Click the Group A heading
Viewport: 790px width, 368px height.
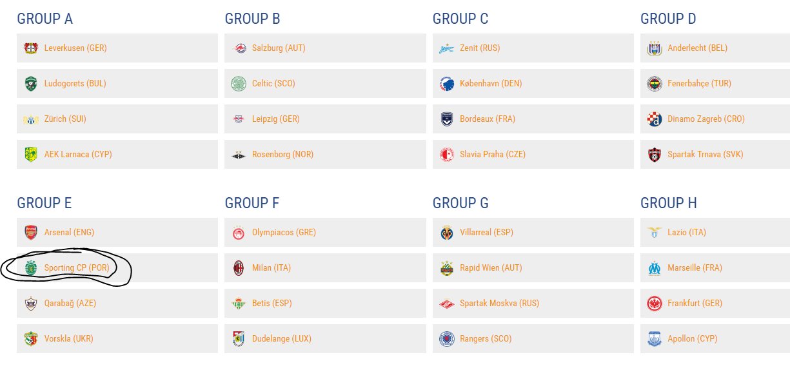tap(44, 19)
